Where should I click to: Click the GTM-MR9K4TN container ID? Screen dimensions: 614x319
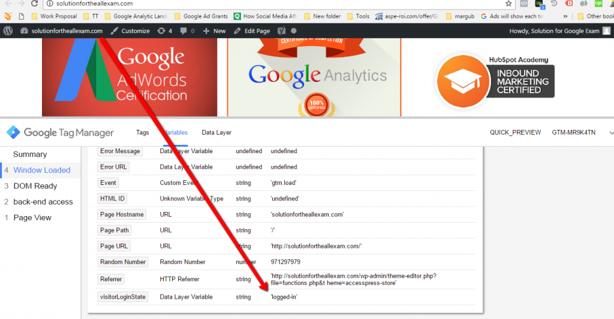(x=574, y=132)
